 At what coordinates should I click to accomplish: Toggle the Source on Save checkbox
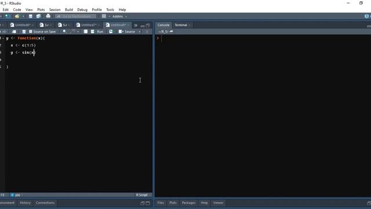tap(31, 31)
